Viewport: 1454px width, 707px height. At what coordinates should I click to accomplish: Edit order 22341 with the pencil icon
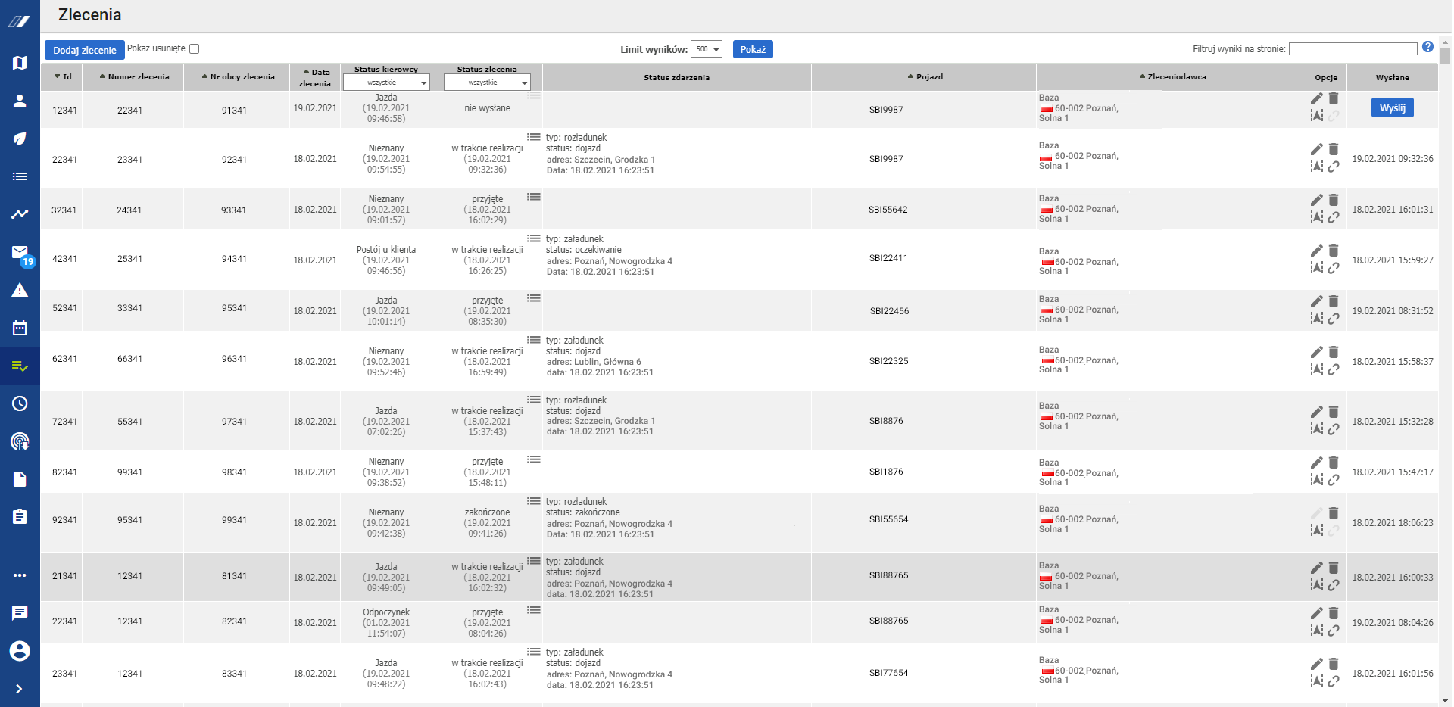point(1317,149)
